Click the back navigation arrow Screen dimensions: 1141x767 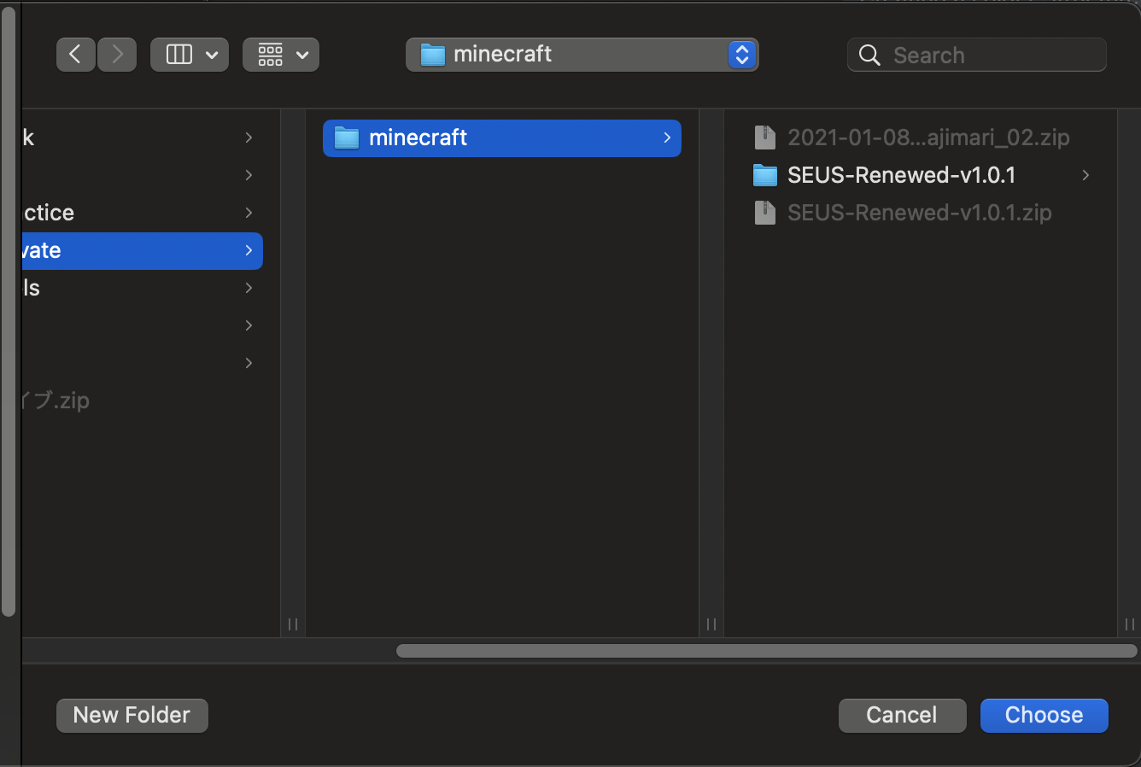[x=75, y=54]
